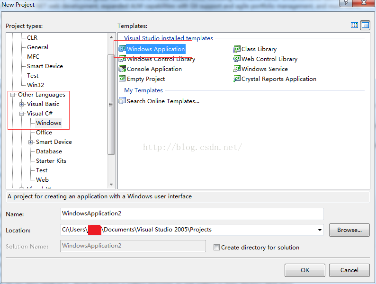Close the New Project dialog
Image resolution: width=376 pixels, height=284 pixels.
(364, 3)
